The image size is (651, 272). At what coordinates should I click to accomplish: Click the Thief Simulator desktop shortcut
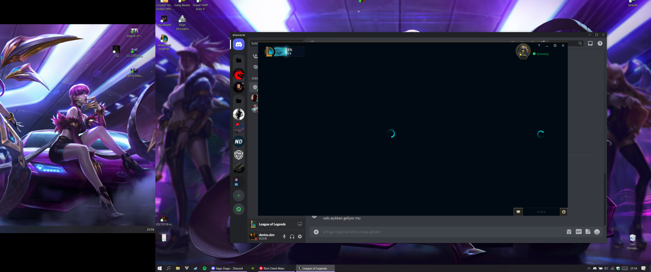(182, 23)
